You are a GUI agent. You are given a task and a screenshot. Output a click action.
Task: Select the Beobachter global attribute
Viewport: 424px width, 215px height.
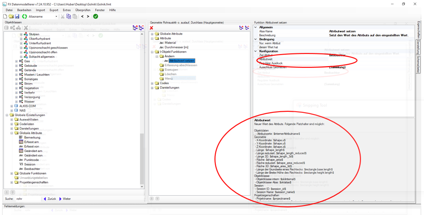[32, 169]
